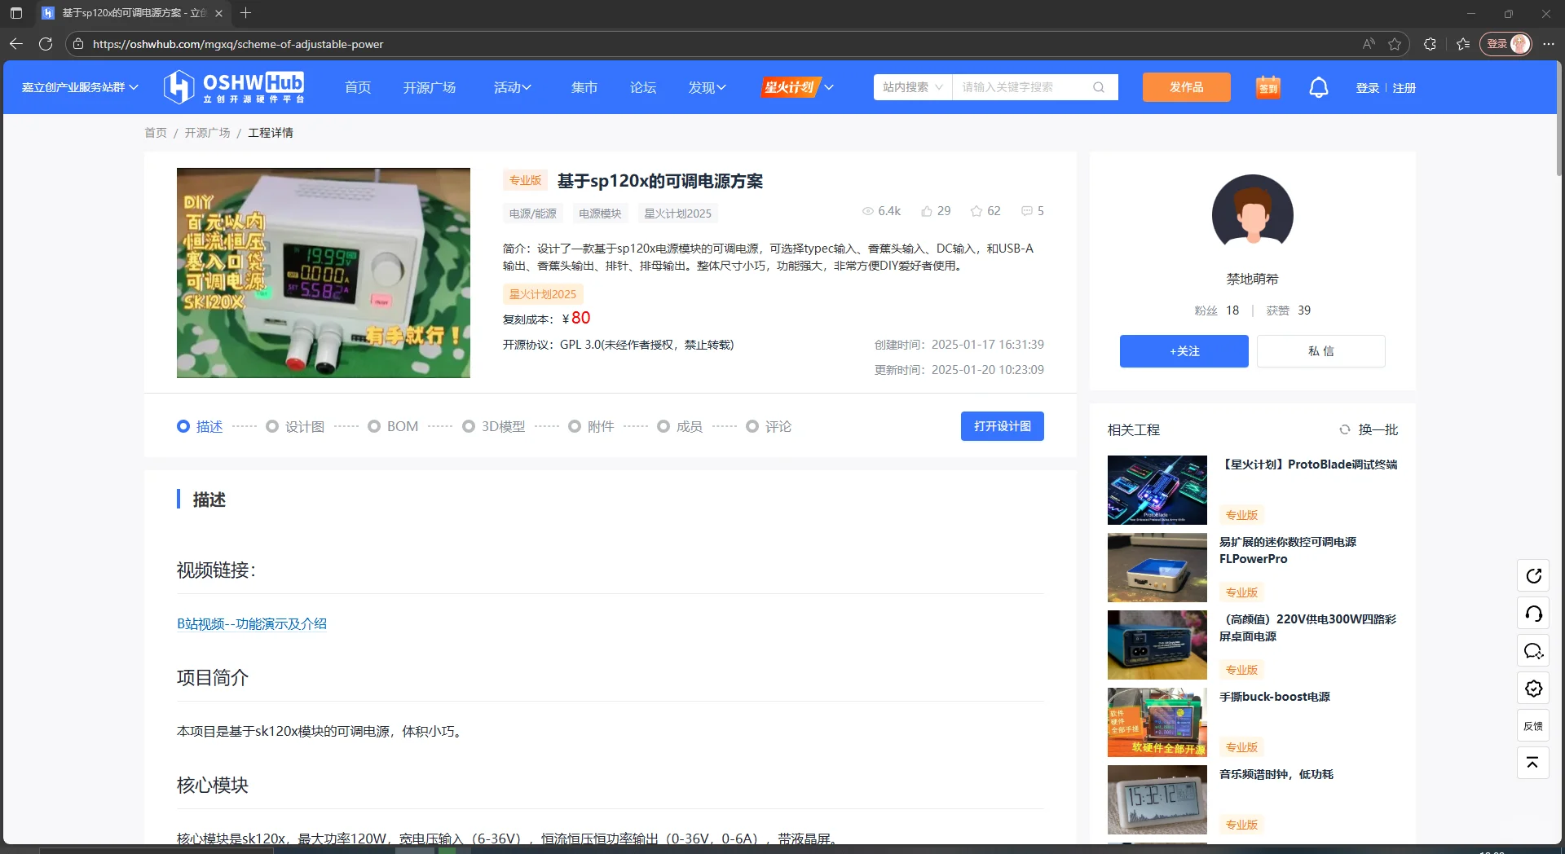Click the orange 星火计划2025 badge
Screen dimensions: 1565x854
pyautogui.click(x=543, y=294)
